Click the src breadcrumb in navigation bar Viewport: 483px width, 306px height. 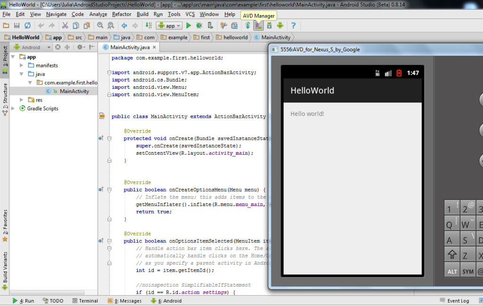click(75, 37)
